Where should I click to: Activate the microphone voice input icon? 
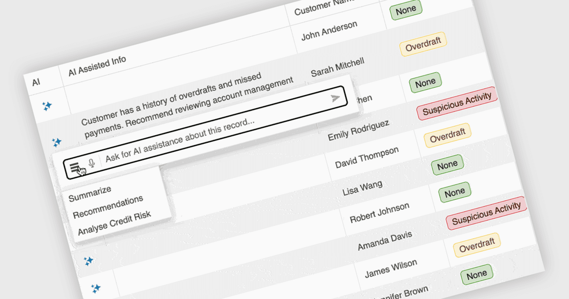(x=92, y=163)
